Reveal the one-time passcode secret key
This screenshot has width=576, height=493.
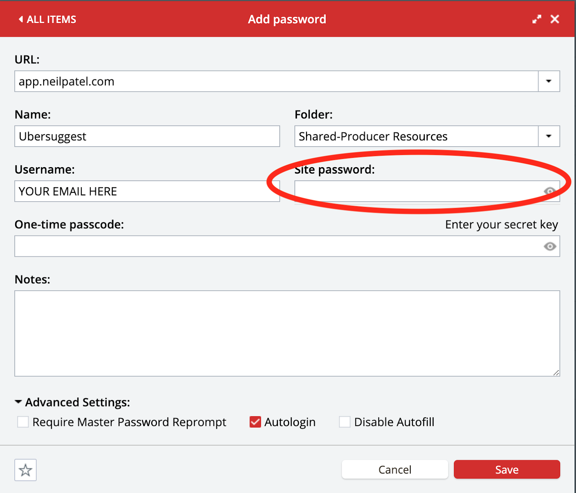550,246
